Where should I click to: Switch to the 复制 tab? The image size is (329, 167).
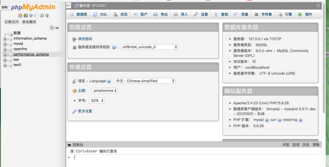221,14
